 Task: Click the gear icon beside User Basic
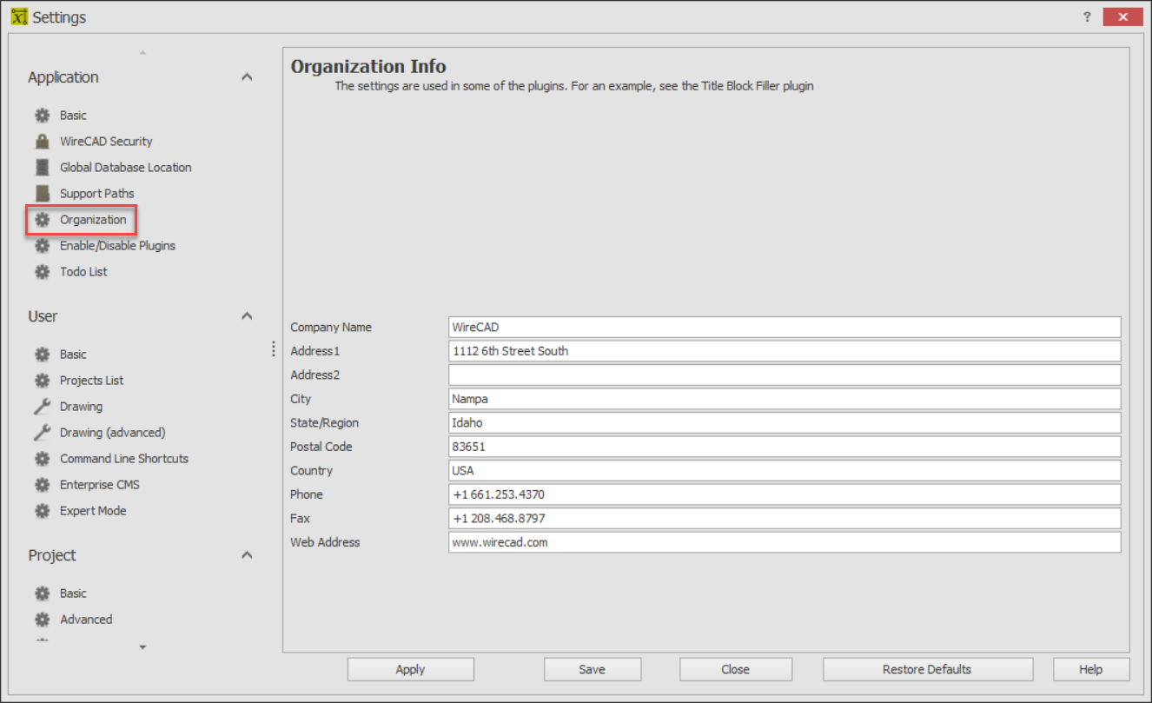(42, 355)
